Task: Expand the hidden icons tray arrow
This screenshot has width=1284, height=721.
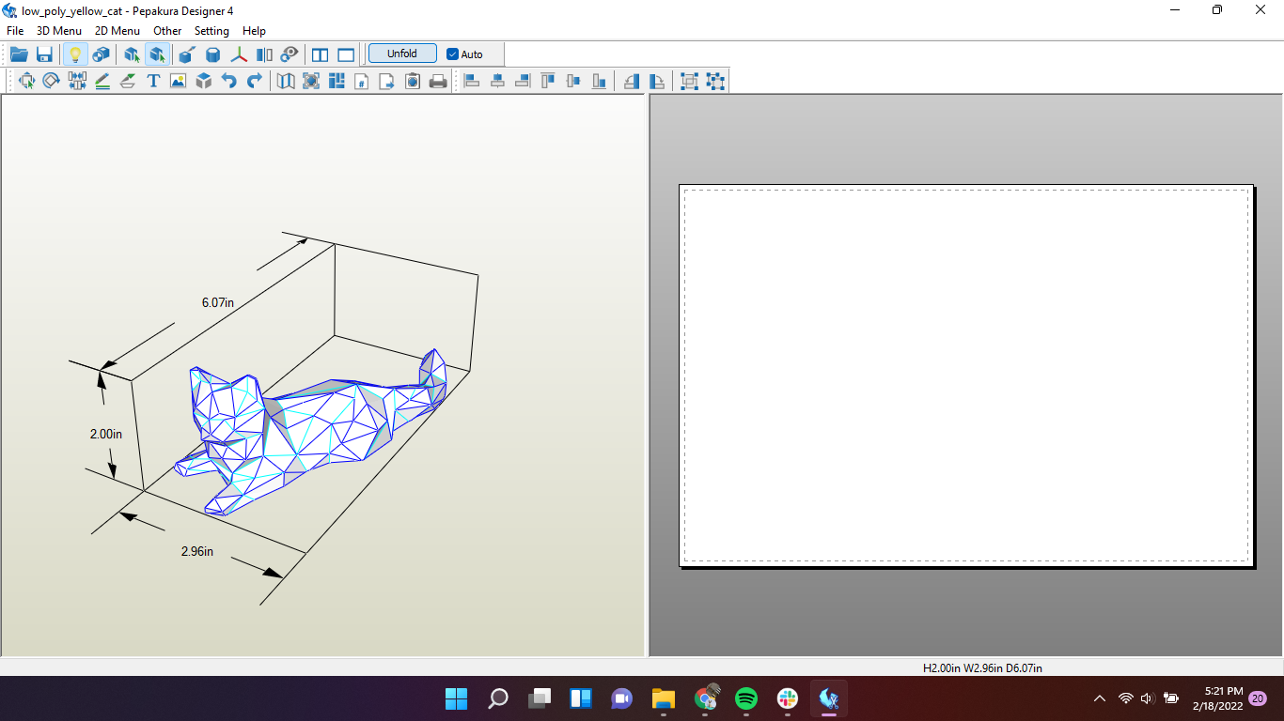Action: pos(1098,698)
